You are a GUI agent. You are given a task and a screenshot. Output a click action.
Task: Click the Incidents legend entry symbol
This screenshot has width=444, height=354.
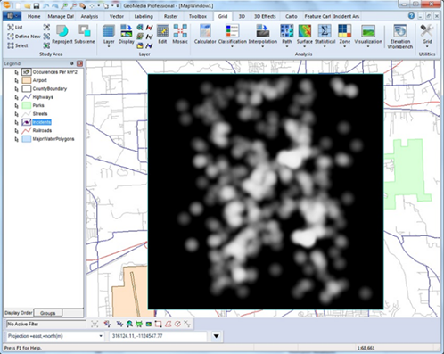(x=27, y=122)
